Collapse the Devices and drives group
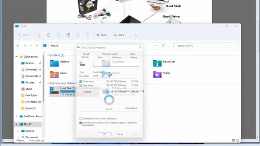Viewport: 260px width, 146px height. [x=48, y=83]
